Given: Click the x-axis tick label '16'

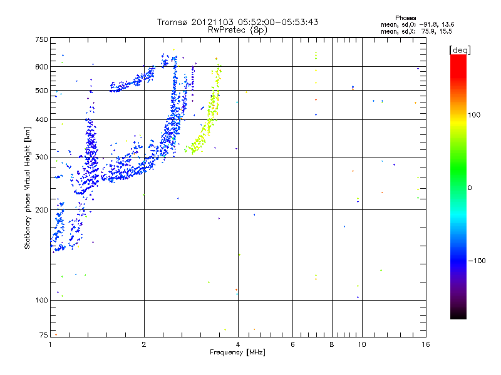Looking at the screenshot, I should (x=426, y=344).
